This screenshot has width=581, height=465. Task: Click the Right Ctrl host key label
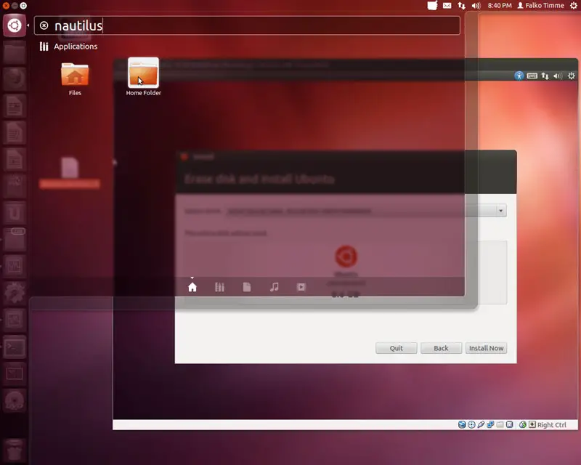[x=552, y=425]
